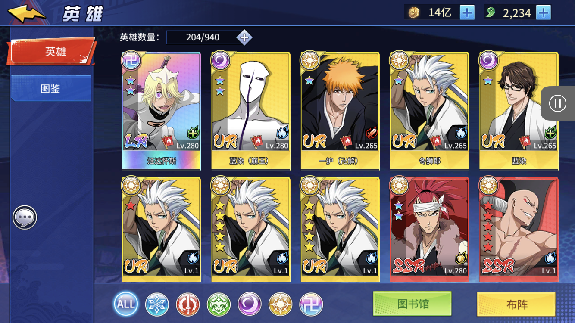Filter heroes by blue snowflake attribute
The height and width of the screenshot is (323, 575).
coord(157,304)
